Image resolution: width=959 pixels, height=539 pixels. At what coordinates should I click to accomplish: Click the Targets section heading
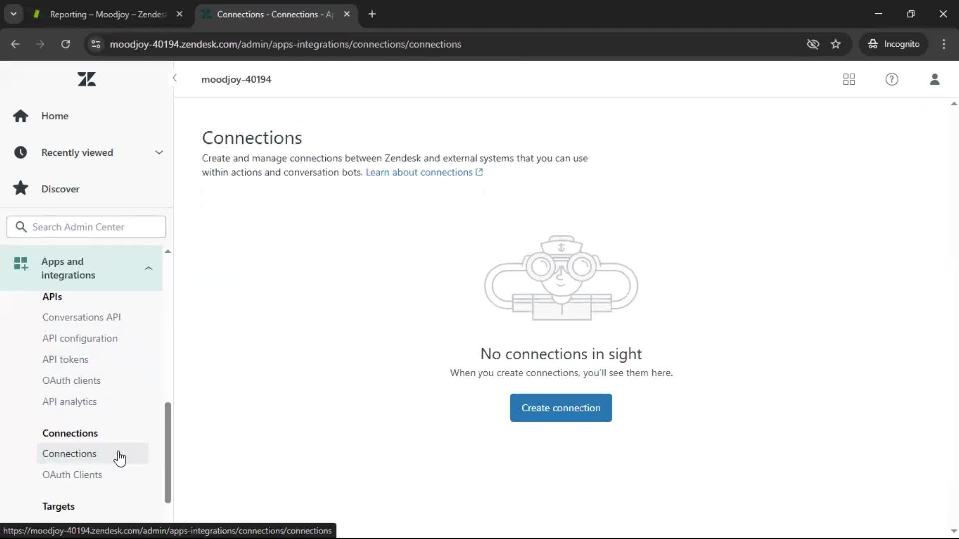[x=58, y=506]
